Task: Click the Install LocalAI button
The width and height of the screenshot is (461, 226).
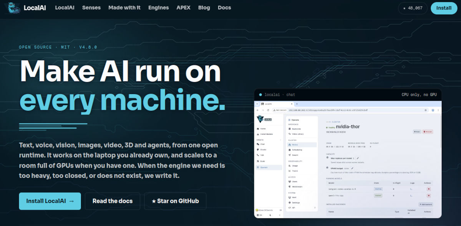Action: 50,201
